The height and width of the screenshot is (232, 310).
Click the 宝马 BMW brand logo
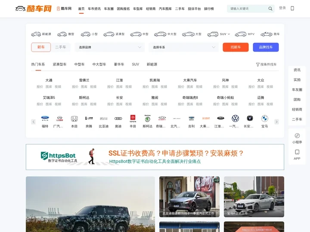[x=264, y=119]
